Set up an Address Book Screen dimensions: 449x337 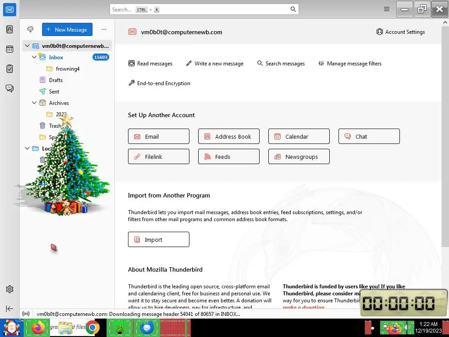[229, 136]
